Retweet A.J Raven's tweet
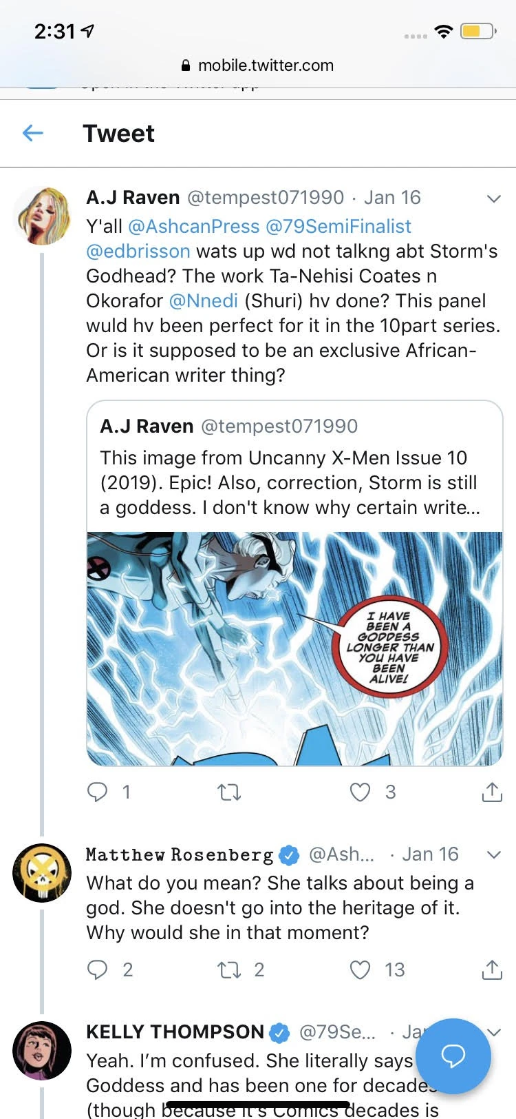 click(229, 792)
